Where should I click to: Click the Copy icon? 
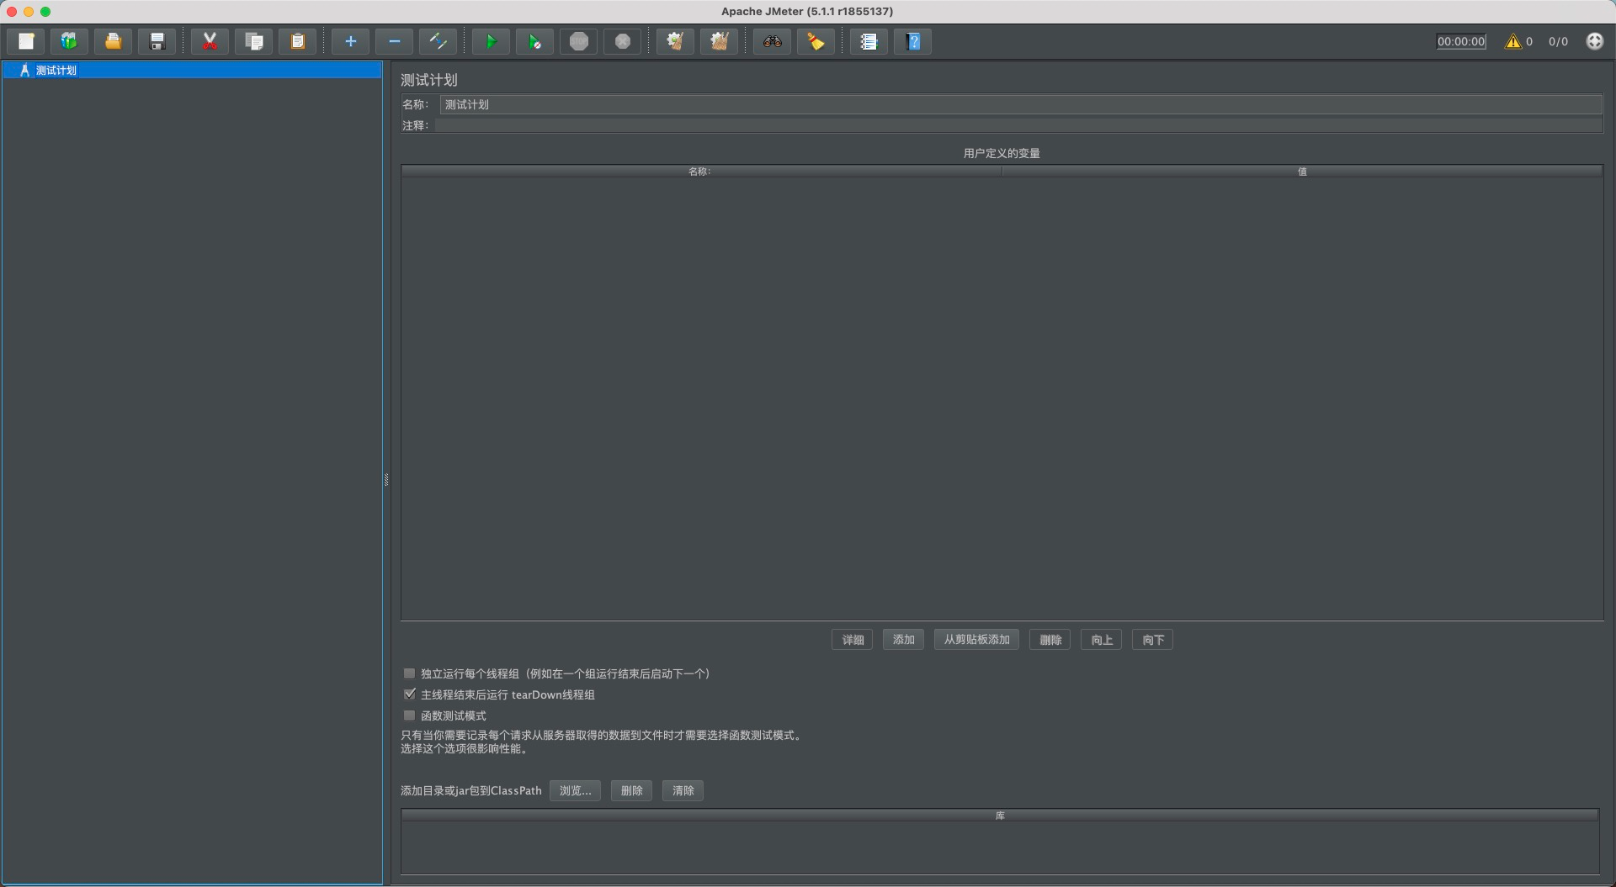pos(253,41)
